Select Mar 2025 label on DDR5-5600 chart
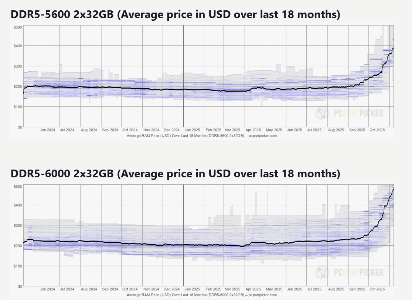412x300 pixels. [232, 130]
